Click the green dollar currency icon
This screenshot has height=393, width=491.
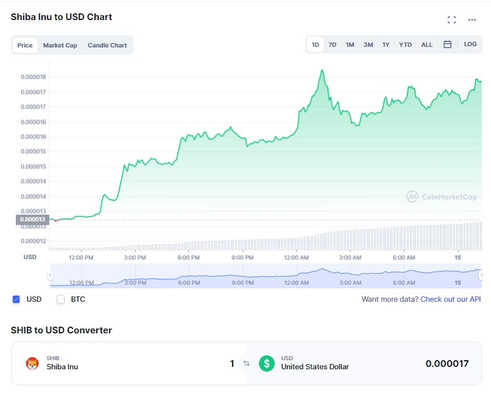[267, 363]
